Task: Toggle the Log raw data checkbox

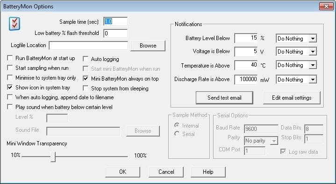Action: pos(283,151)
